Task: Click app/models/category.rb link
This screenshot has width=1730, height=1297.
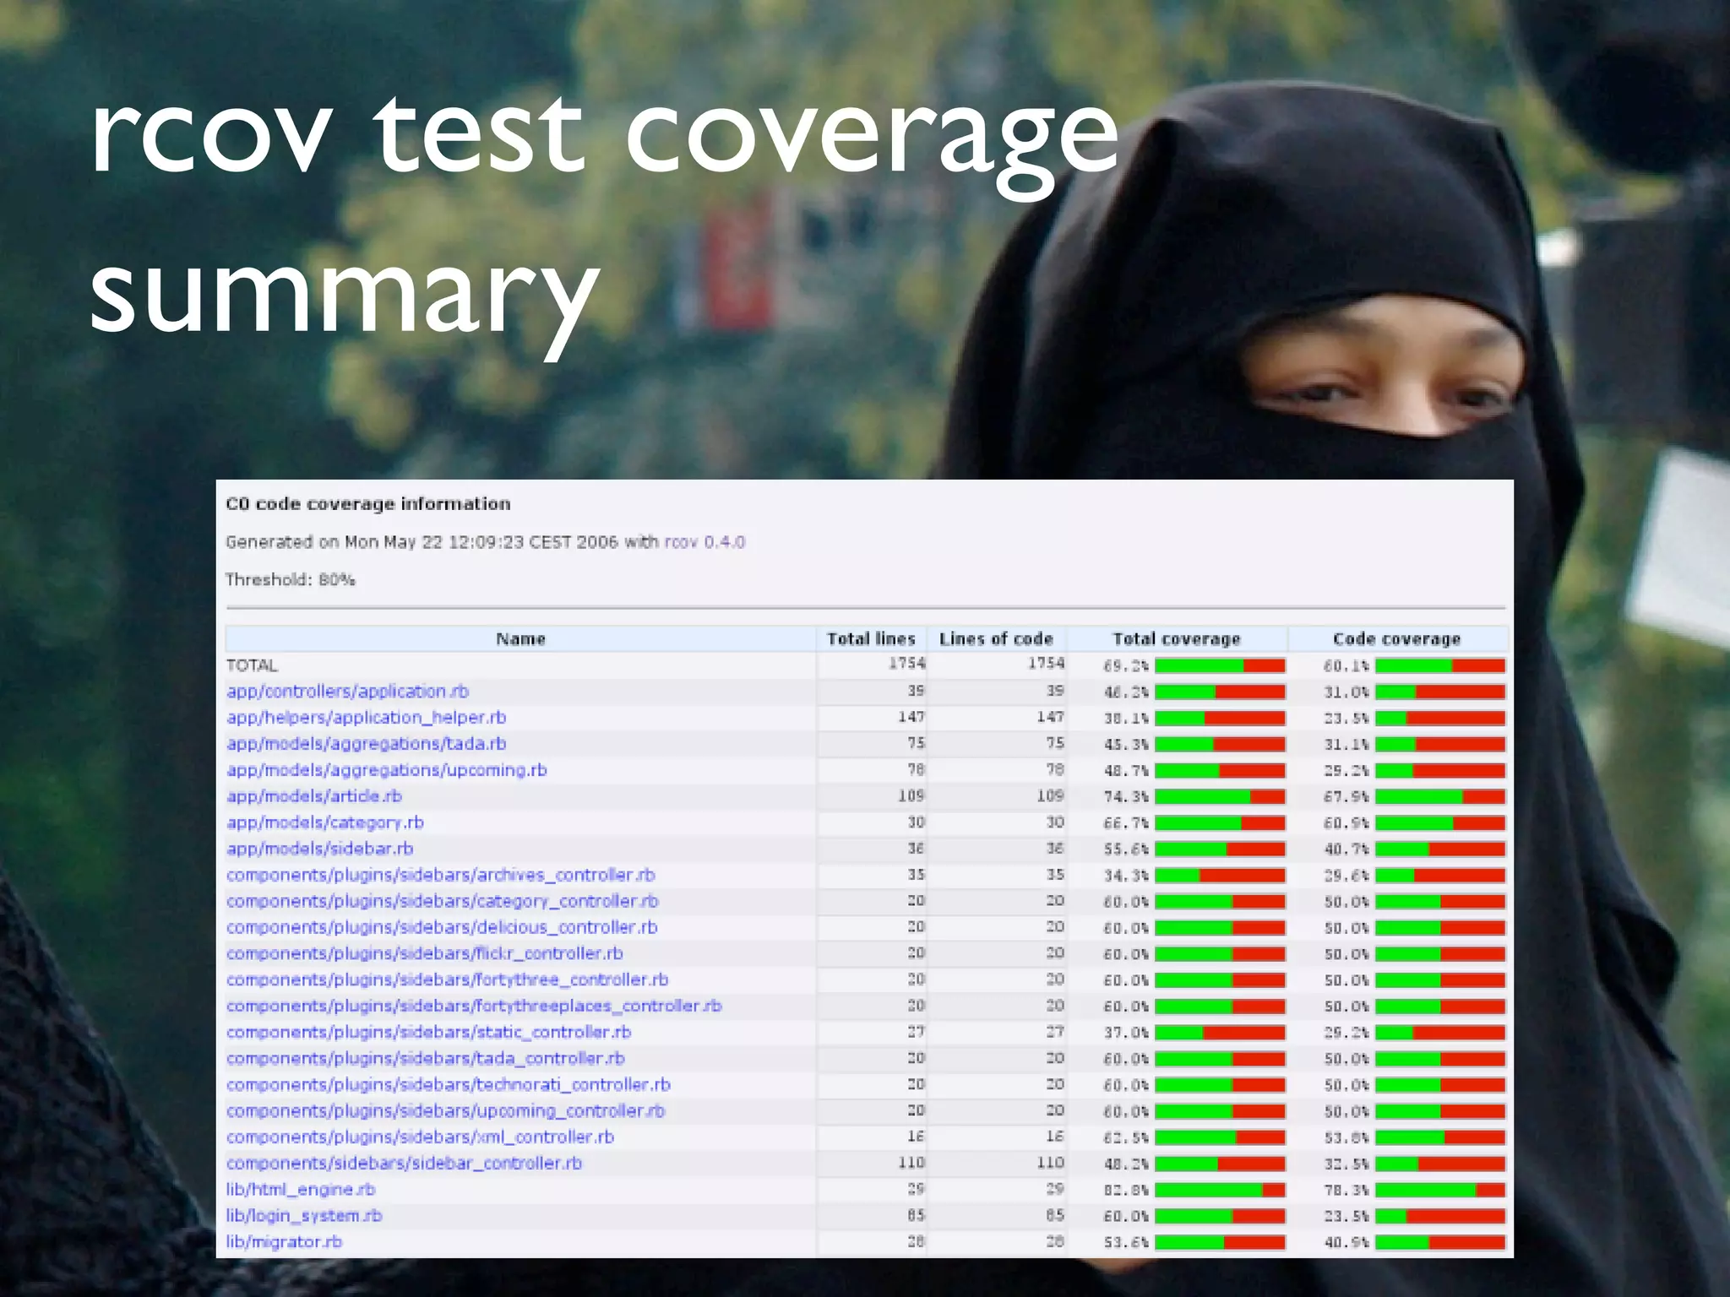Action: coord(324,822)
